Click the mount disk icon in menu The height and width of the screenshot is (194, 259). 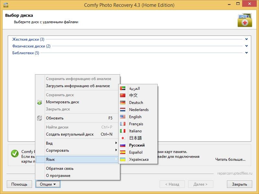[x=39, y=102]
